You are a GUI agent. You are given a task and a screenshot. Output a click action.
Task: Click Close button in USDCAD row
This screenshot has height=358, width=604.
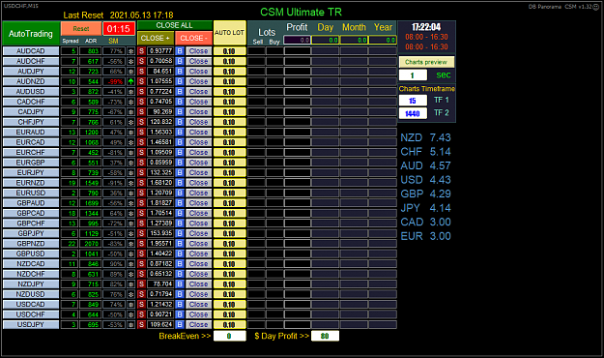tap(198, 305)
